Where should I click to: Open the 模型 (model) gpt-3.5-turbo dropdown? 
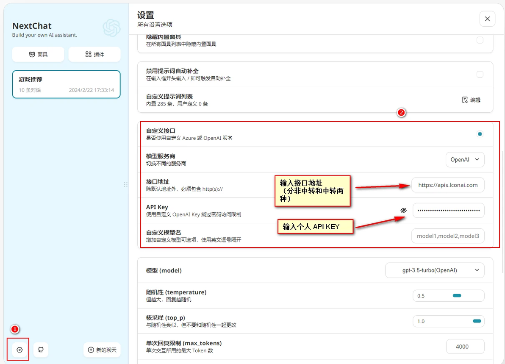(x=435, y=270)
